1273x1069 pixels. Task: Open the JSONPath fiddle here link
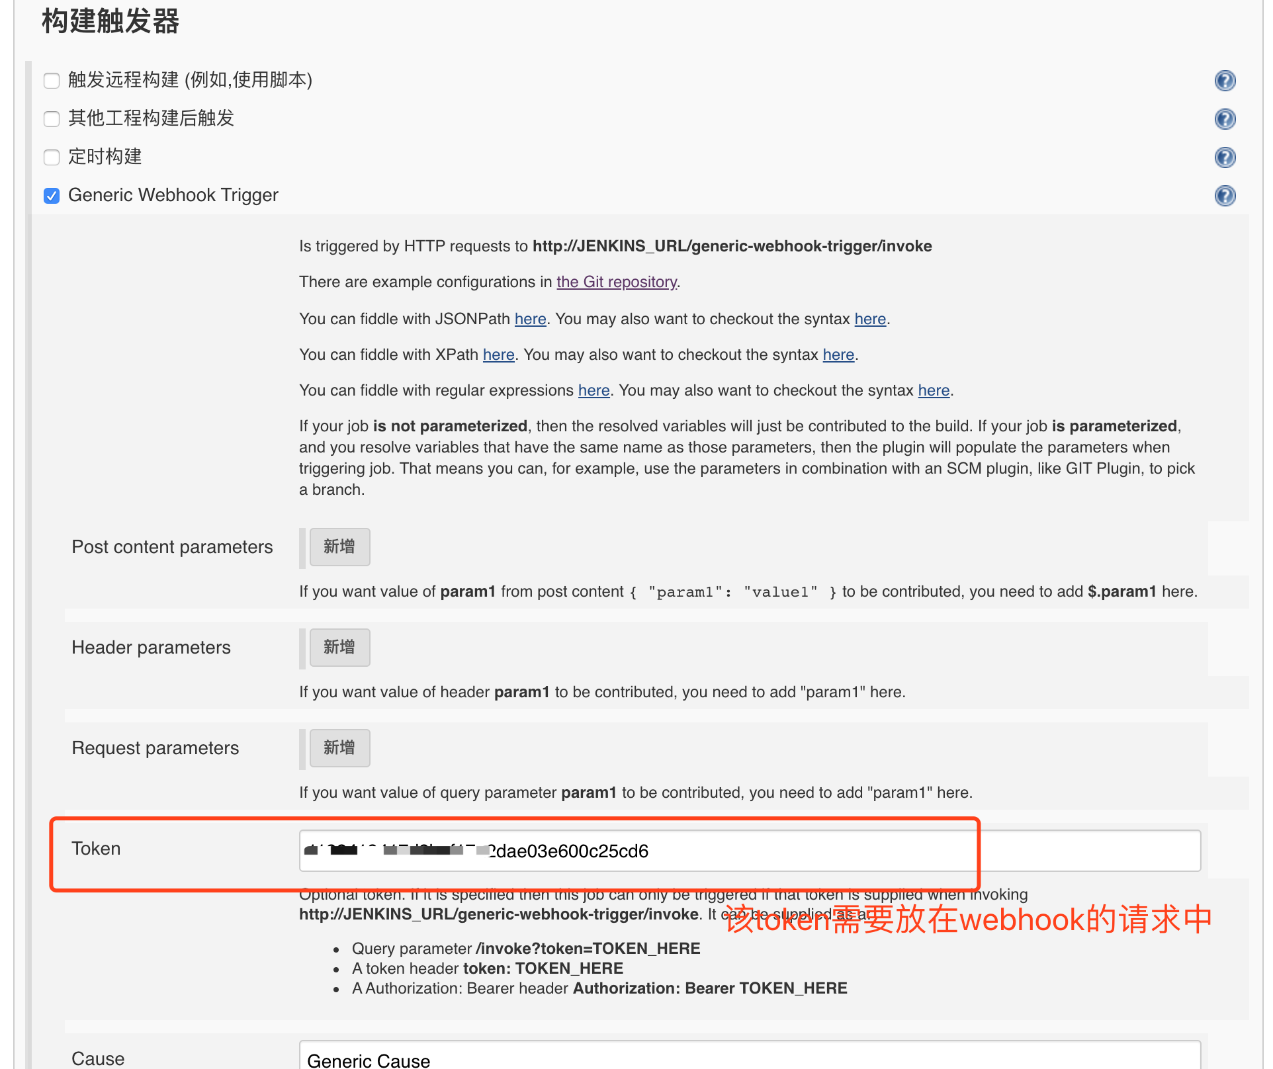pyautogui.click(x=530, y=320)
